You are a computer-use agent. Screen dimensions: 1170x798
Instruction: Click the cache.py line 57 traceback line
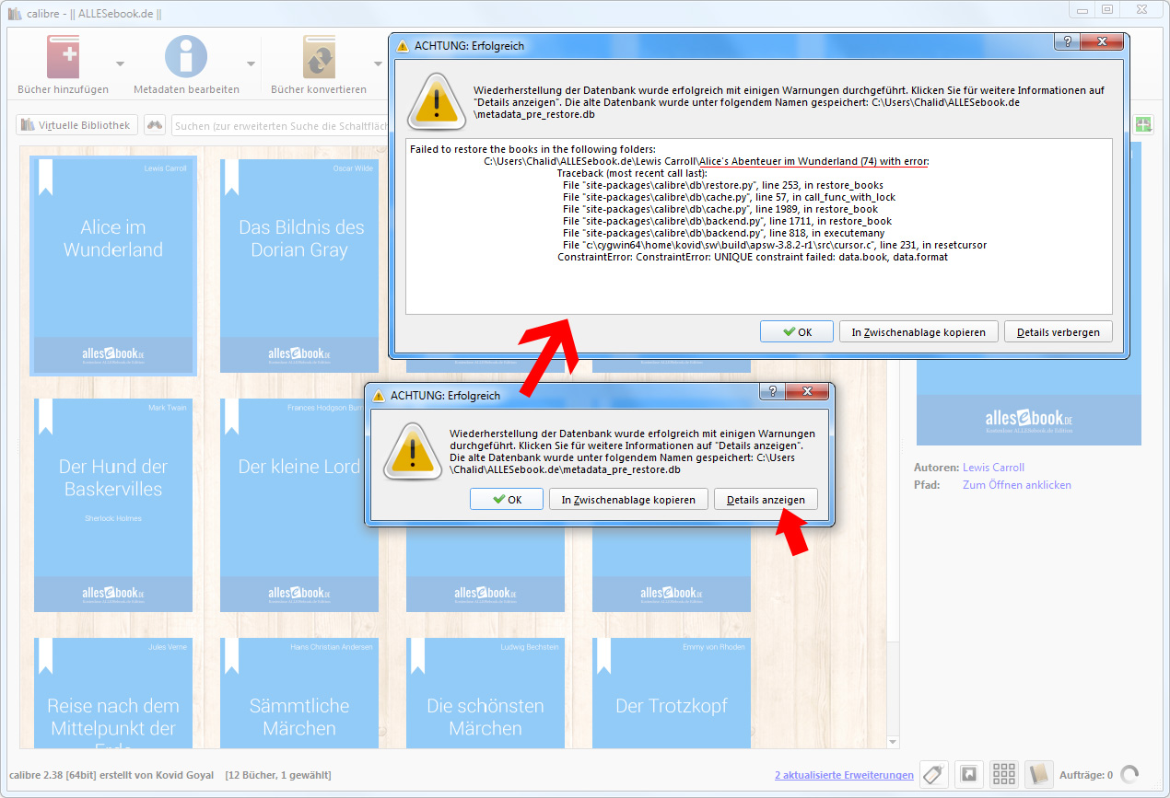729,197
